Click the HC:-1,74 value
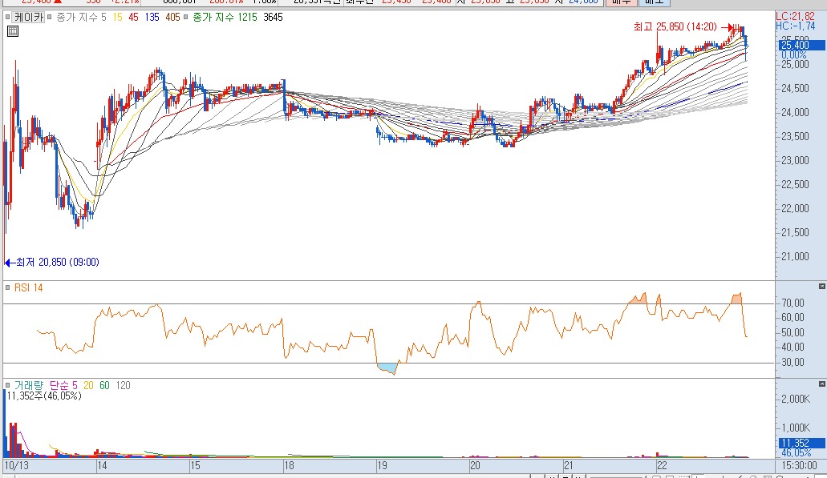 pyautogui.click(x=796, y=26)
